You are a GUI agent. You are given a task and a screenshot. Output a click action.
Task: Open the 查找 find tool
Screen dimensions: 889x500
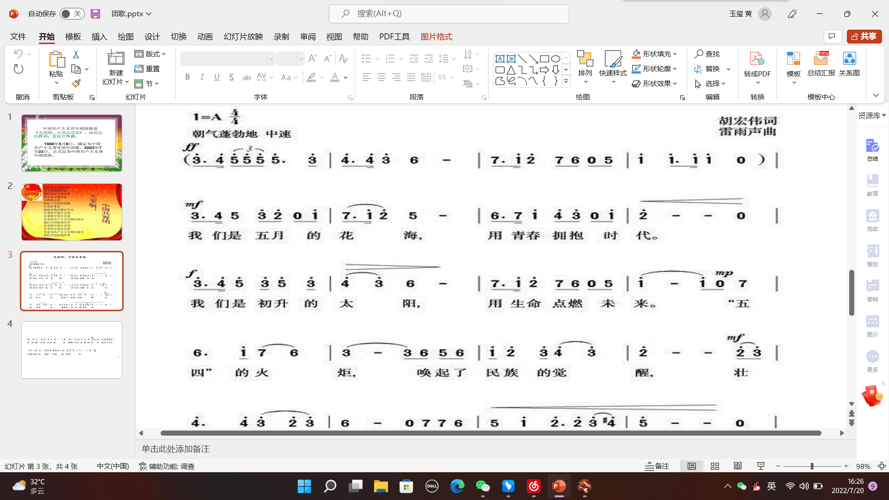click(x=707, y=53)
